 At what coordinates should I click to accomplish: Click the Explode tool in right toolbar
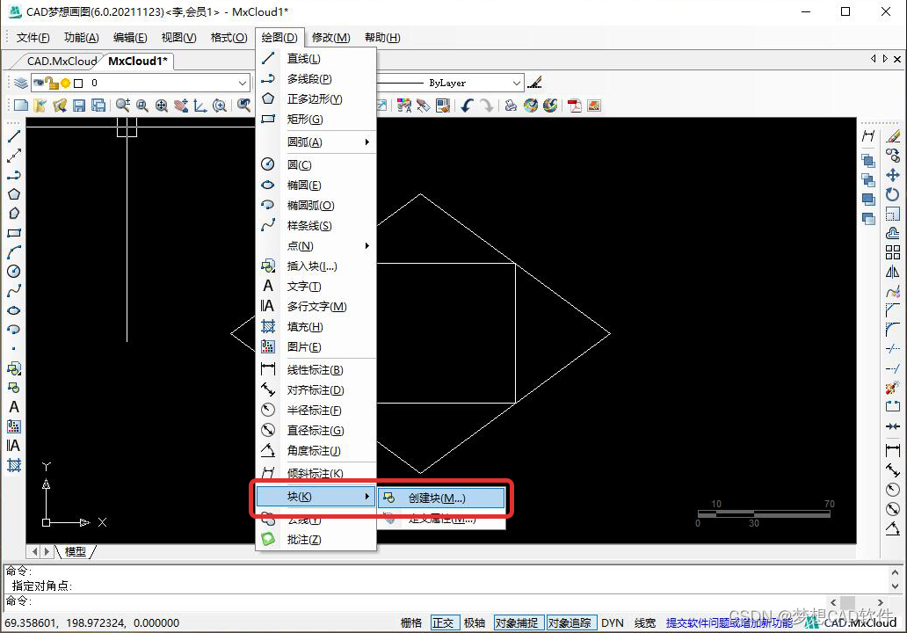pyautogui.click(x=893, y=388)
